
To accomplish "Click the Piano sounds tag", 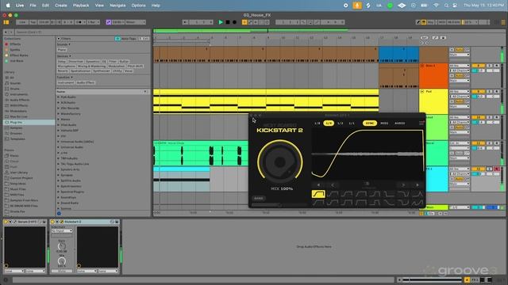I will pyautogui.click(x=62, y=50).
